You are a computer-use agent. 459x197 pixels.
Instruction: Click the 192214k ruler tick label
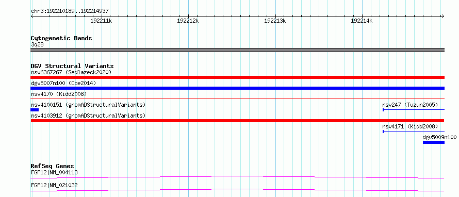tap(362, 21)
